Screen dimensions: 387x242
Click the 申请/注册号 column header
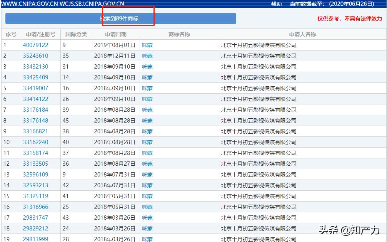tap(41, 34)
